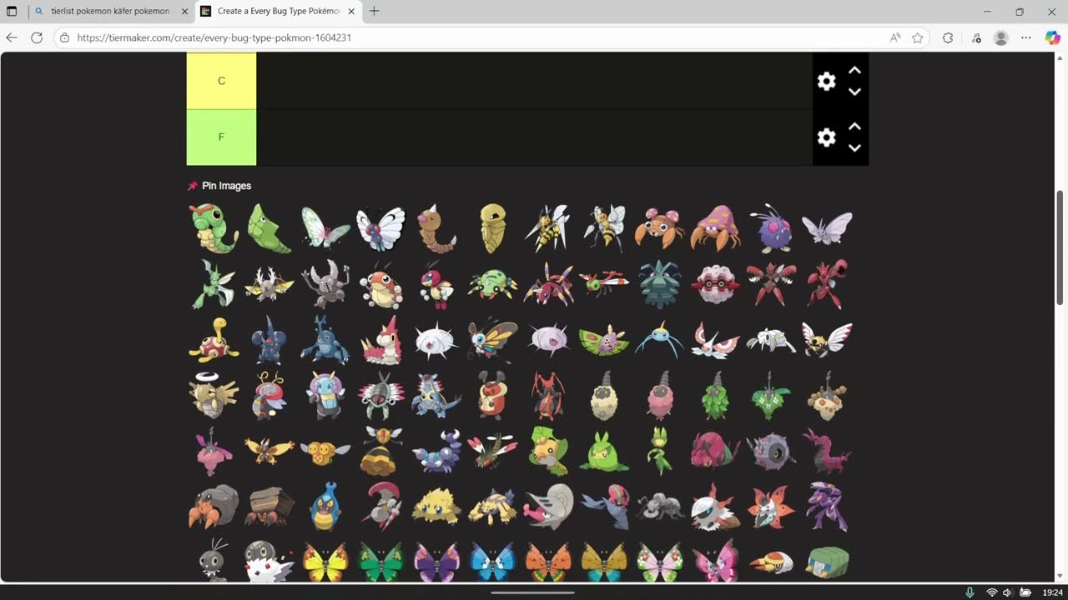
Task: Choose the Paras image
Action: (x=659, y=227)
